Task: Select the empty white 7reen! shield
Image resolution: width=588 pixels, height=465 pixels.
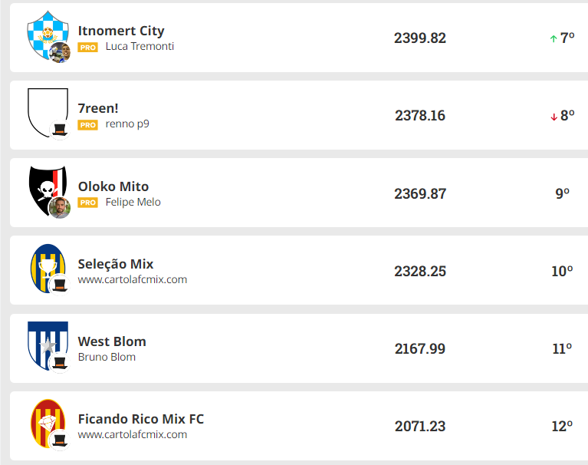Action: 48,112
